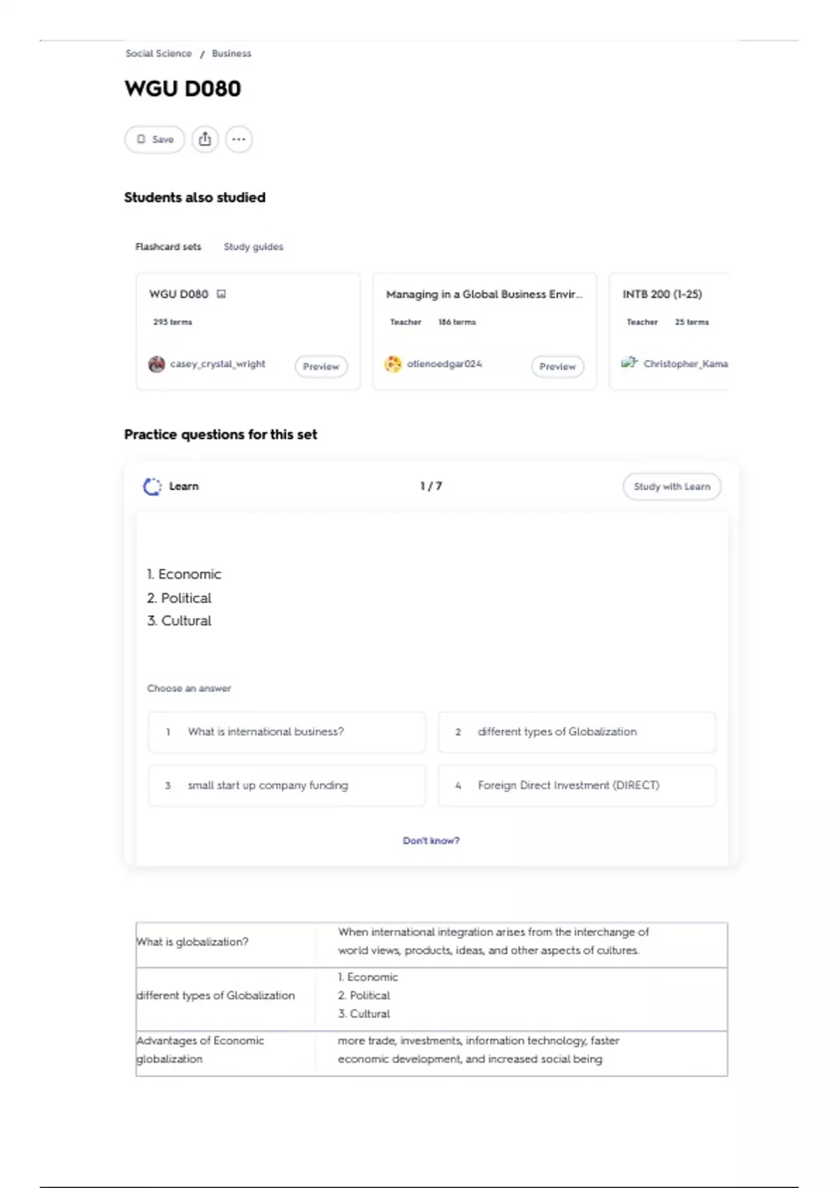Click the icon beside the WGU D080 card title

[222, 294]
